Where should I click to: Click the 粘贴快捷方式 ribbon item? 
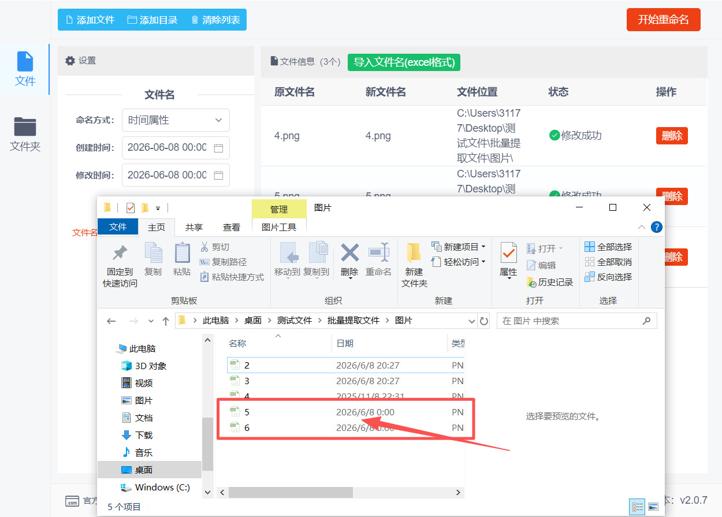pyautogui.click(x=232, y=277)
